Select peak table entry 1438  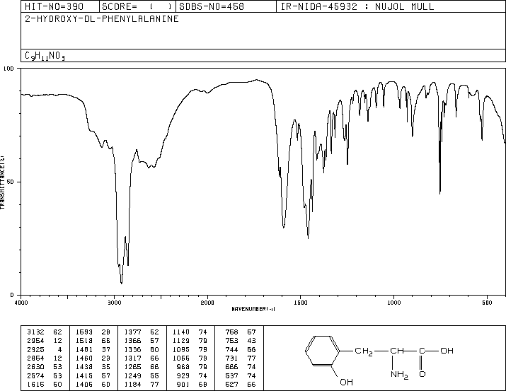coord(84,367)
